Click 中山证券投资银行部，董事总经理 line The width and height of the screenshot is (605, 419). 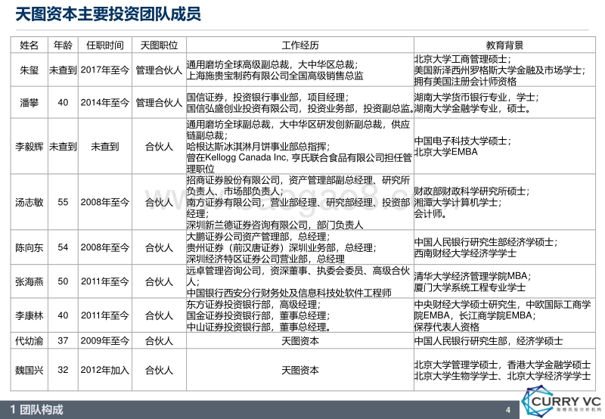click(x=259, y=327)
